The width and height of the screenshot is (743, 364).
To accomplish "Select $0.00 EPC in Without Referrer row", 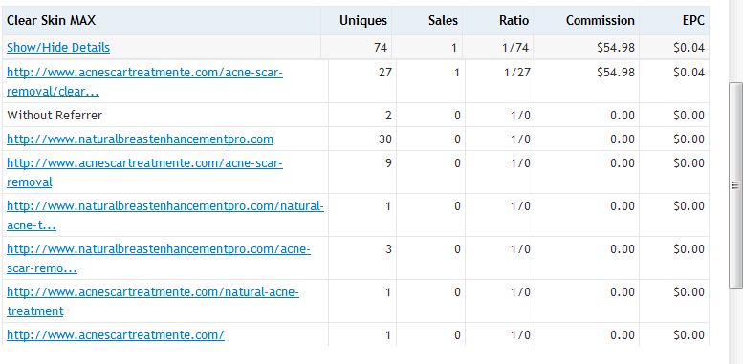I will point(688,115).
